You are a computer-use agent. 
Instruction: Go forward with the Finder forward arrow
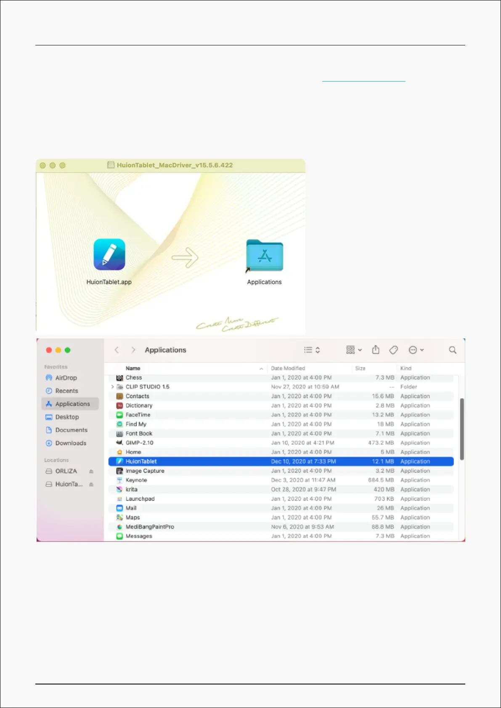coord(133,350)
